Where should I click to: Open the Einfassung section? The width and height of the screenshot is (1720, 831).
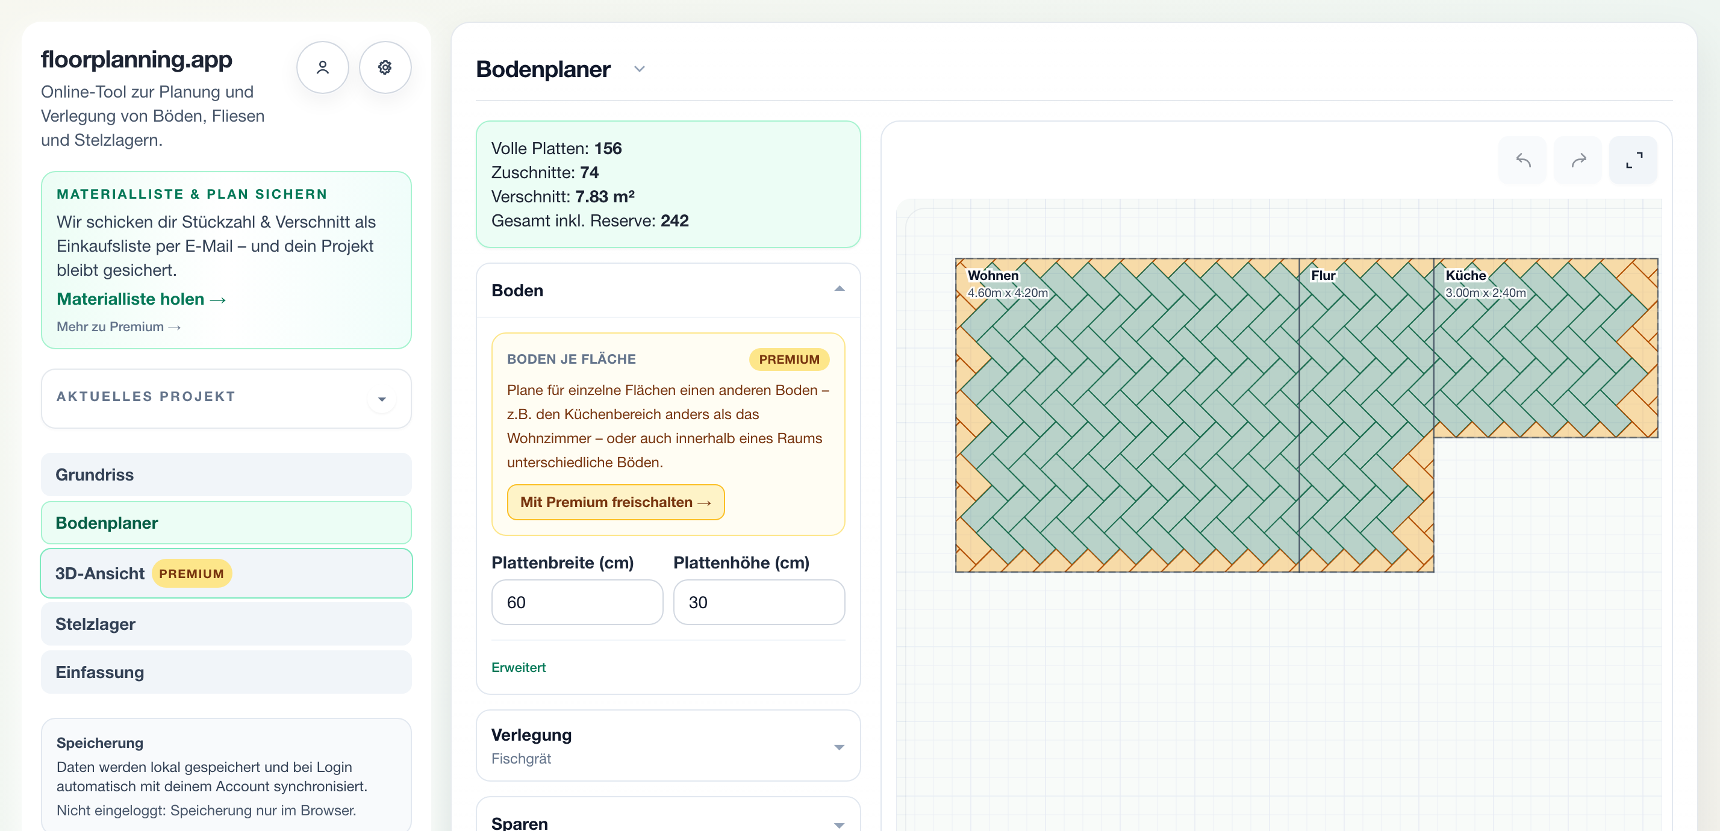226,672
